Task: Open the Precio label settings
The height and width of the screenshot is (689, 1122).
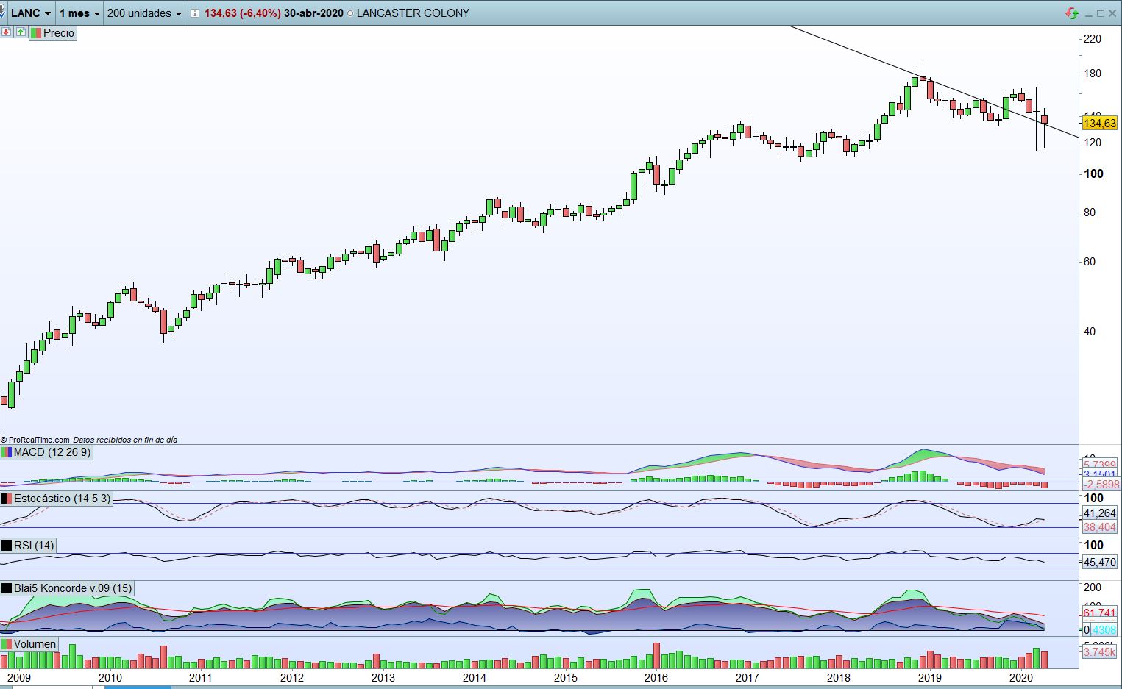Action: coord(59,33)
